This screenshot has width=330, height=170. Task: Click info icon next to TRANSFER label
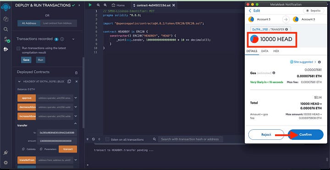point(286,30)
